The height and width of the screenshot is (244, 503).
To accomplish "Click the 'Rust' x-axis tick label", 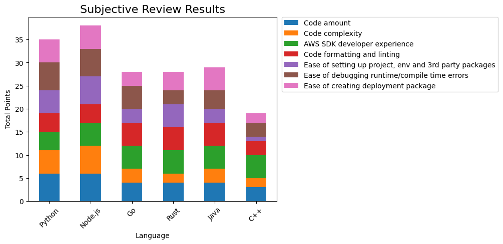I will 173,214.
